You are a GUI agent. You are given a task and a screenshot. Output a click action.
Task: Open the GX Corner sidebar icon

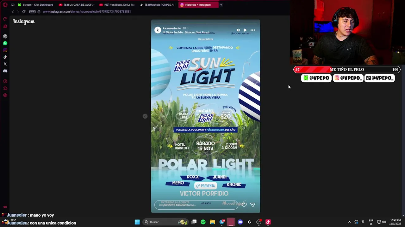point(5,26)
